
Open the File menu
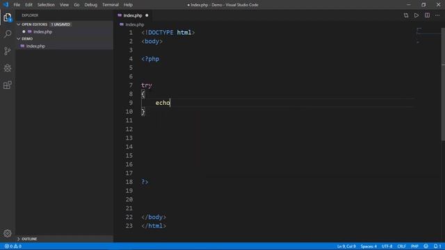click(17, 5)
